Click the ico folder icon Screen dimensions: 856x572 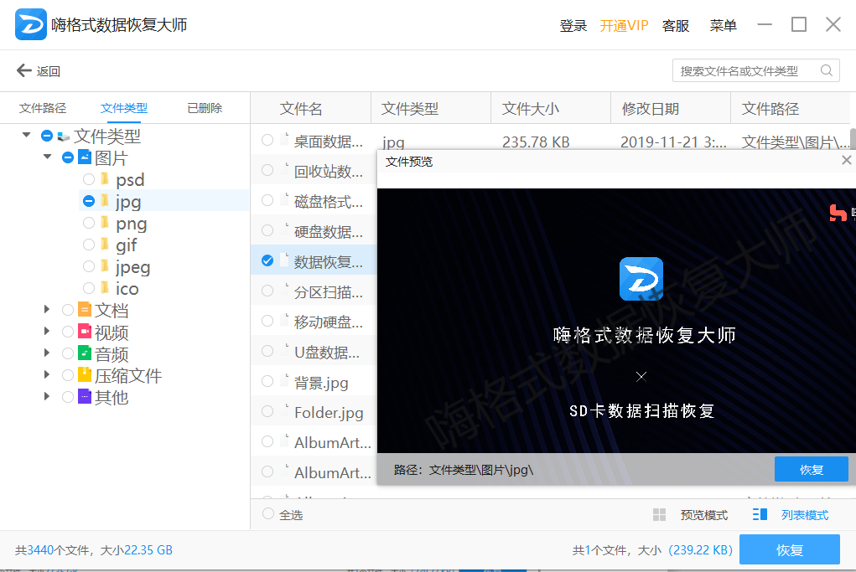pyautogui.click(x=105, y=288)
